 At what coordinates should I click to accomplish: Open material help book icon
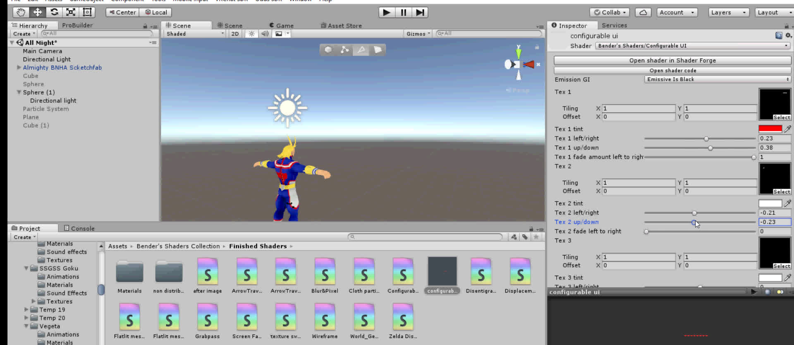click(779, 36)
